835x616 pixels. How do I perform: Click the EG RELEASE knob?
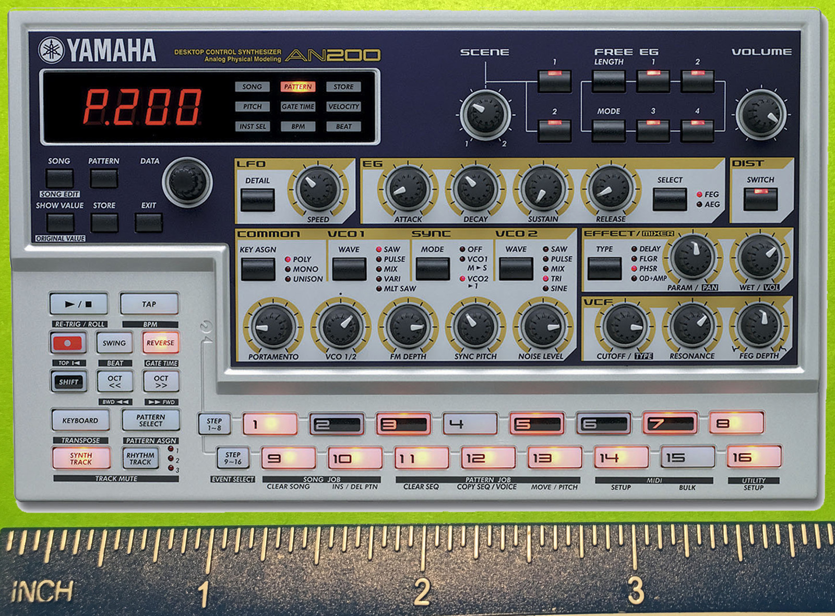point(611,189)
